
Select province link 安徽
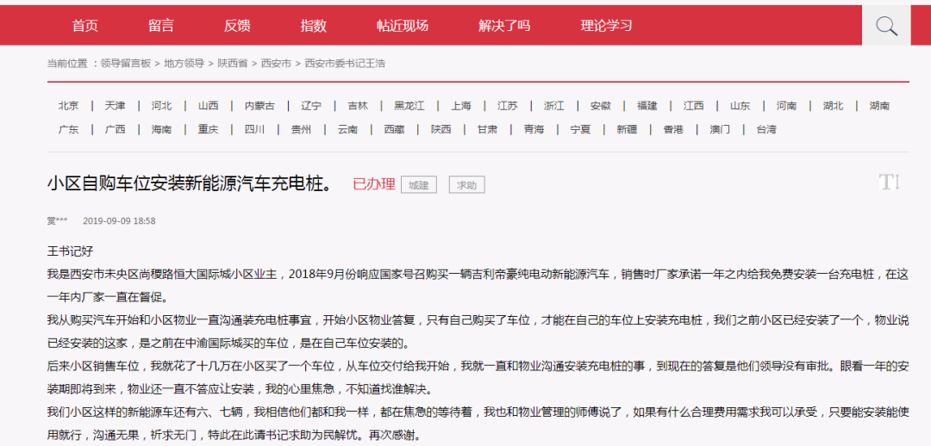(x=601, y=106)
